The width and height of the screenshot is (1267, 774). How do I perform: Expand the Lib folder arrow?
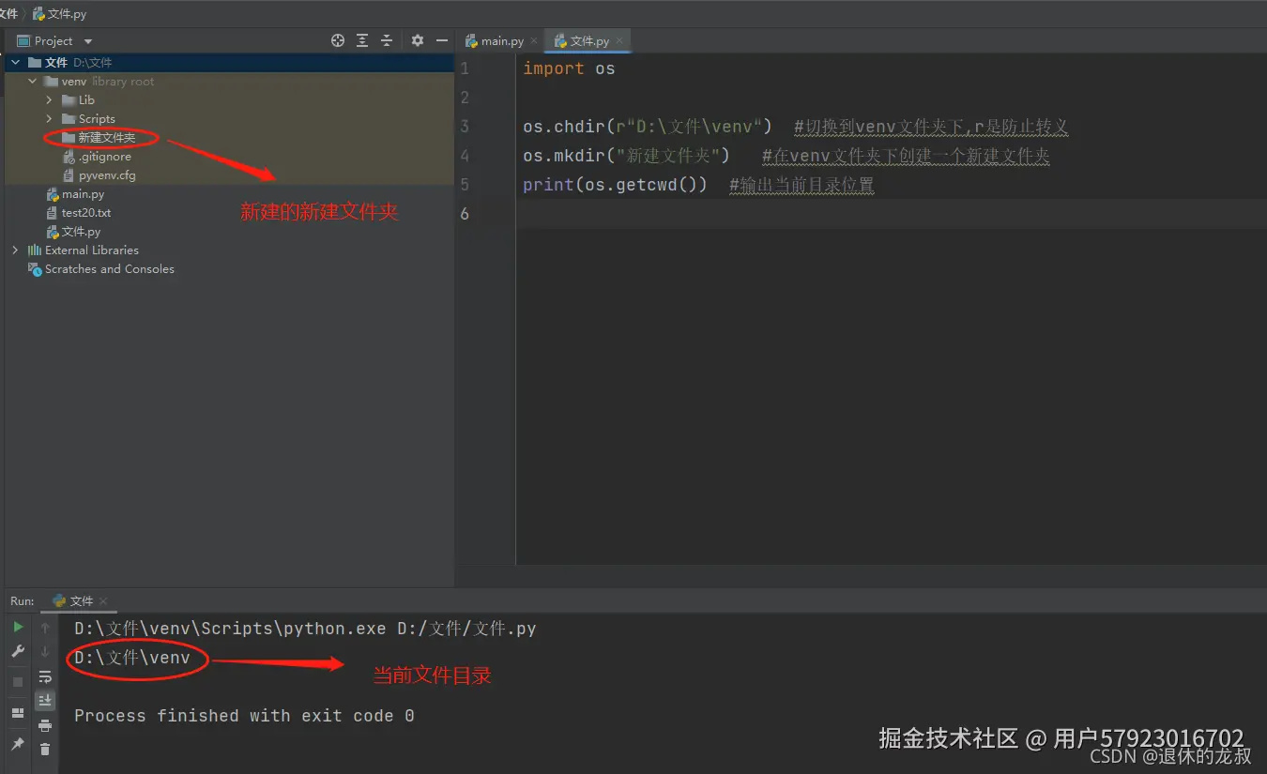50,100
